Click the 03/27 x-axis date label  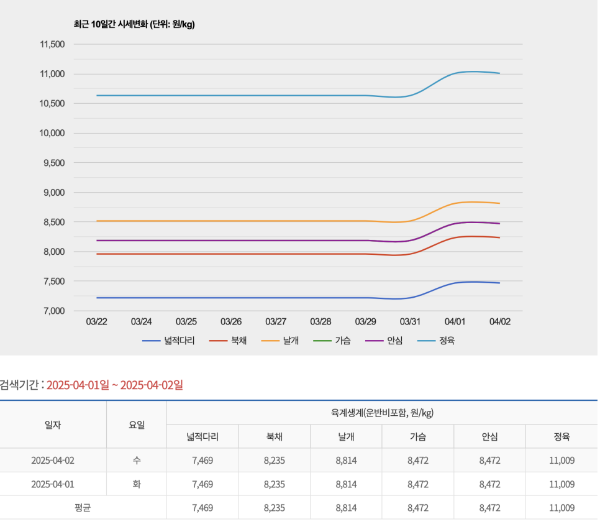(x=276, y=322)
